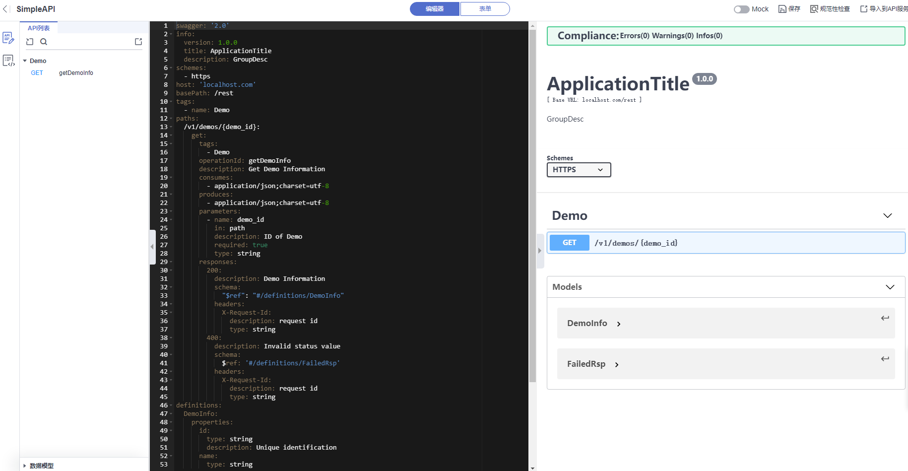
Task: Run the 规范性检查 compliance check
Action: [x=830, y=9]
